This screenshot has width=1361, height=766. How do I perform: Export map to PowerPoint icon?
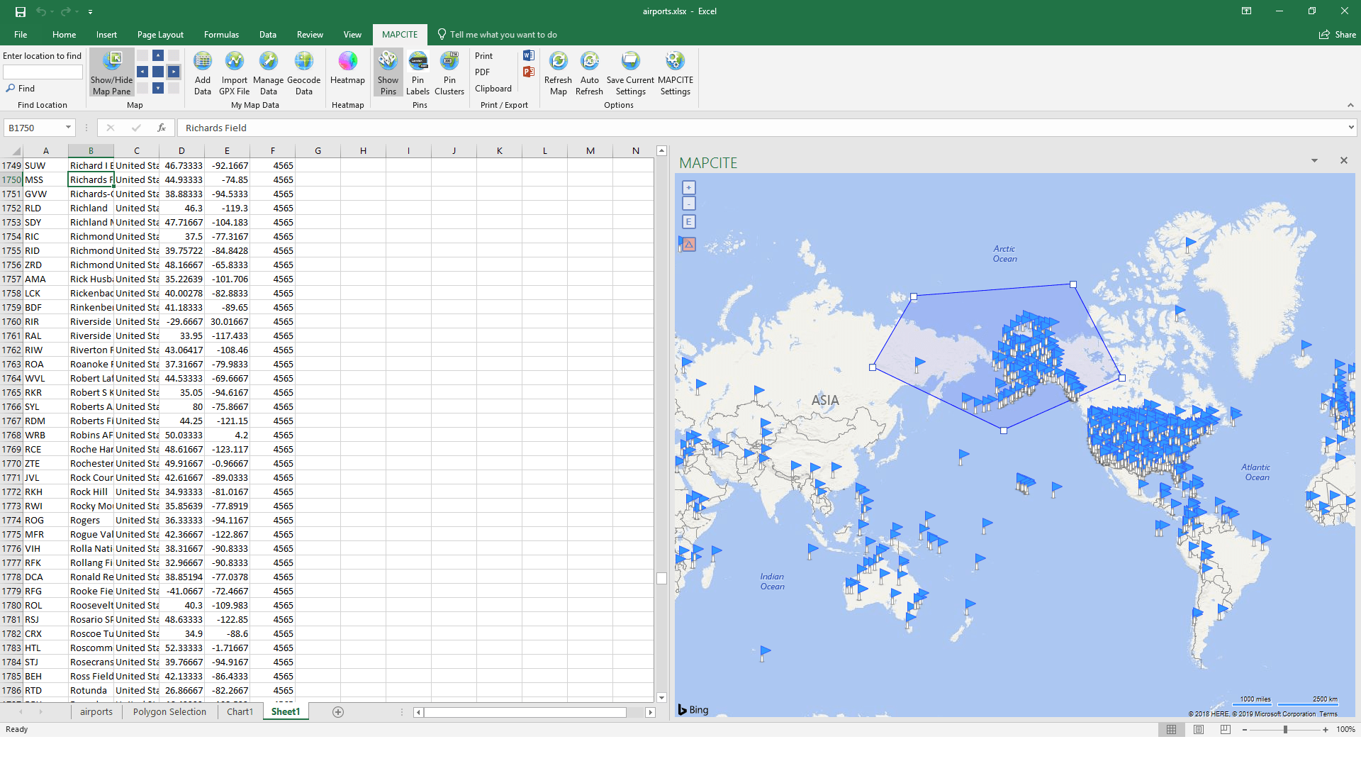(x=528, y=72)
